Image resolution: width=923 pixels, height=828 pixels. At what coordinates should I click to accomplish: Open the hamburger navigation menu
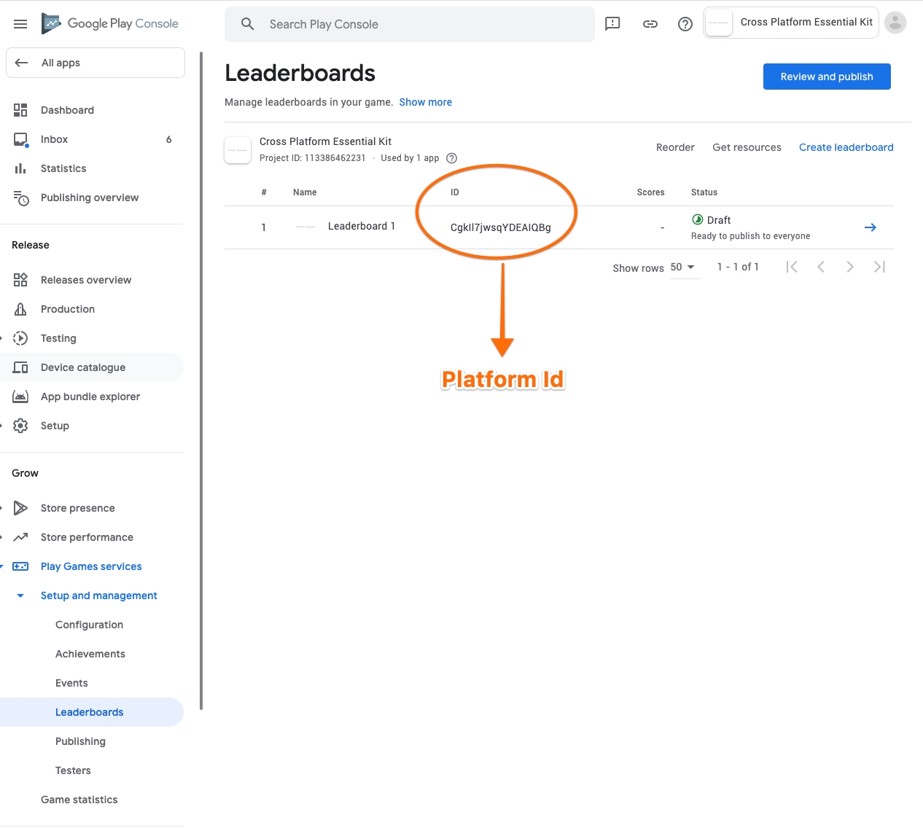[x=20, y=24]
